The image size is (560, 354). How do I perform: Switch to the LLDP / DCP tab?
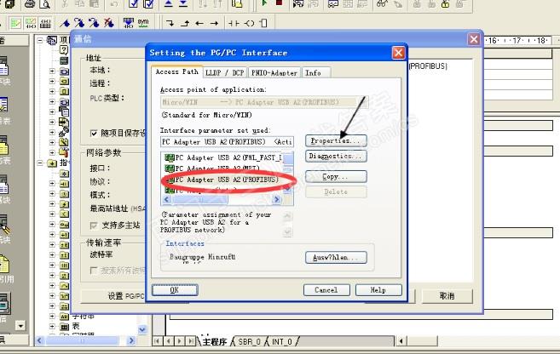coord(225,72)
